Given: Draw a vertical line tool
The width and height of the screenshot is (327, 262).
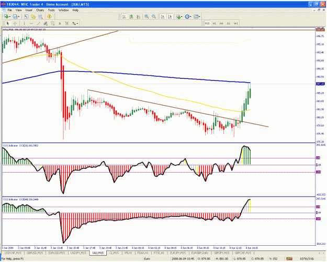Looking at the screenshot, I should tap(24, 24).
